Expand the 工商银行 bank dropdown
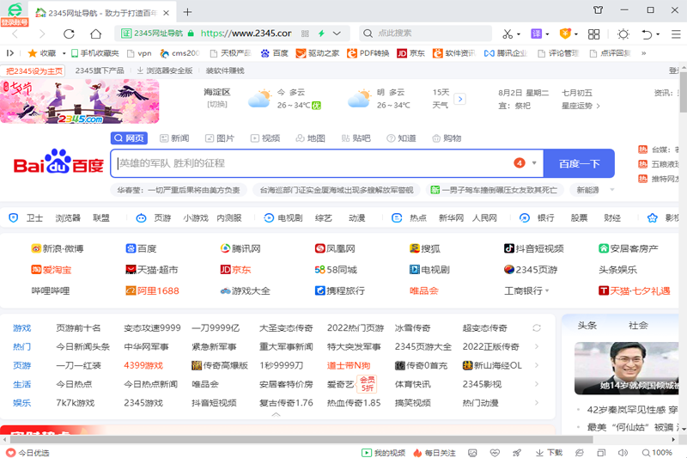 tap(547, 290)
